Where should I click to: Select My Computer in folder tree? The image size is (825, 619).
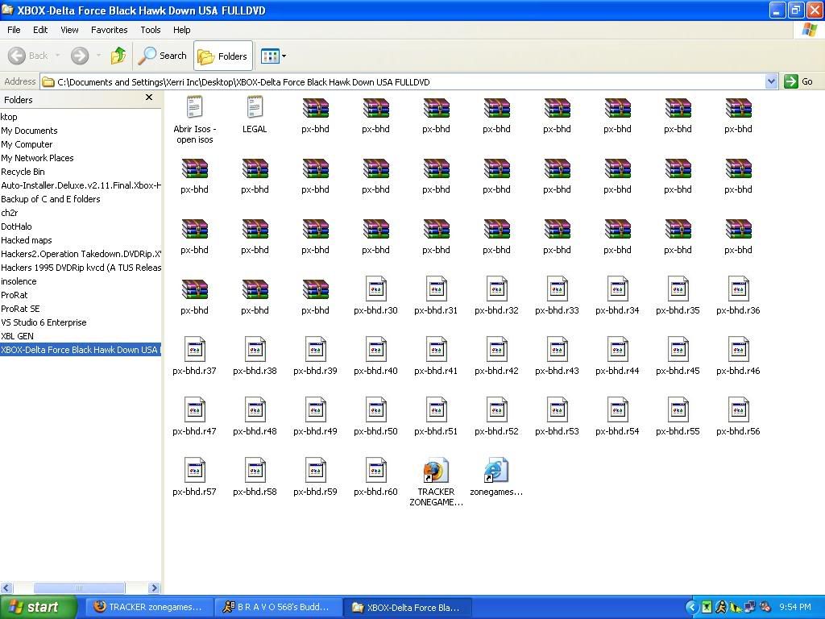pyautogui.click(x=27, y=144)
